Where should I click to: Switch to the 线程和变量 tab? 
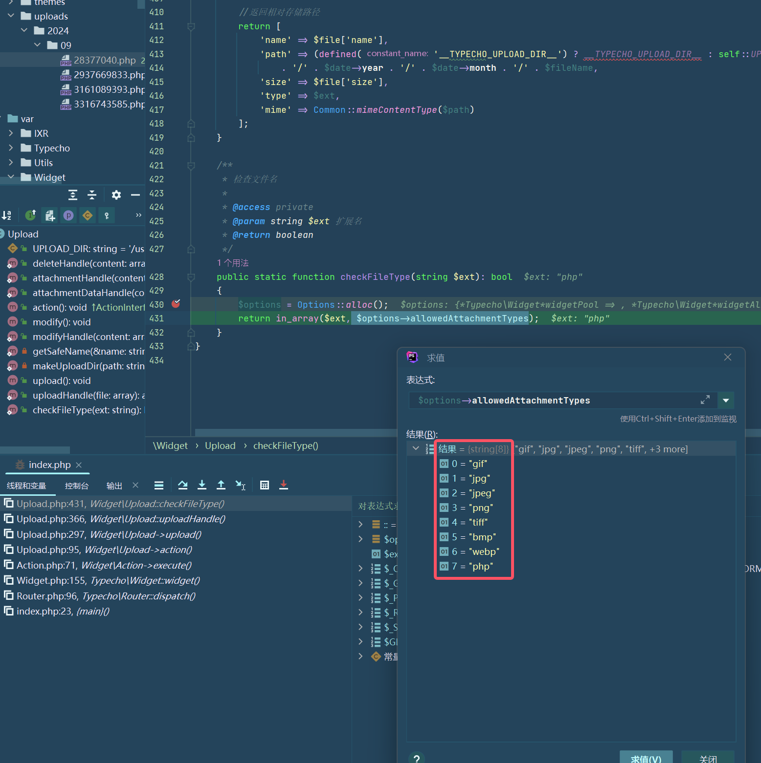(26, 486)
